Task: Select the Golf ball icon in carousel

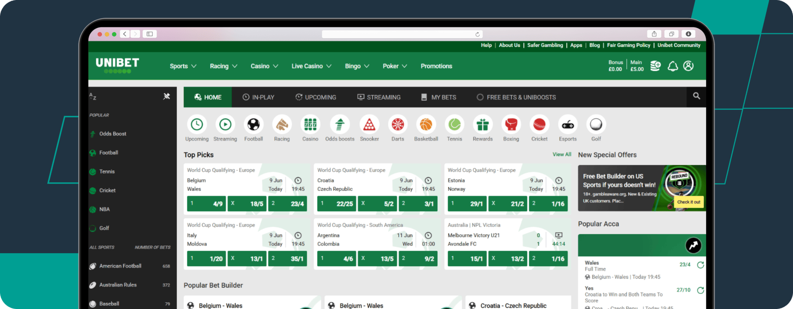Action: coord(596,125)
